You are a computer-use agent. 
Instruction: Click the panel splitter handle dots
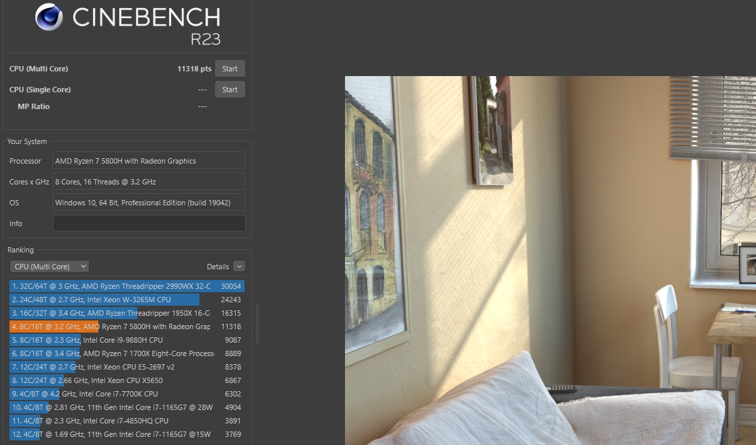[256, 324]
